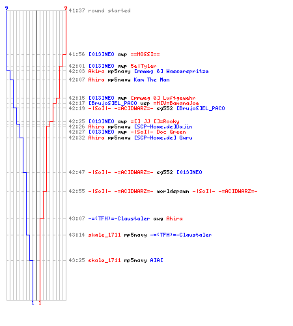Click the blue 9 score at chart top
This screenshot has height=326, width=293.
7,8
